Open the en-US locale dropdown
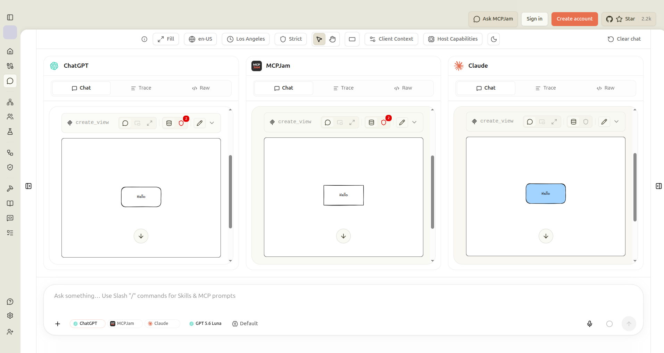The width and height of the screenshot is (664, 353). [200, 39]
